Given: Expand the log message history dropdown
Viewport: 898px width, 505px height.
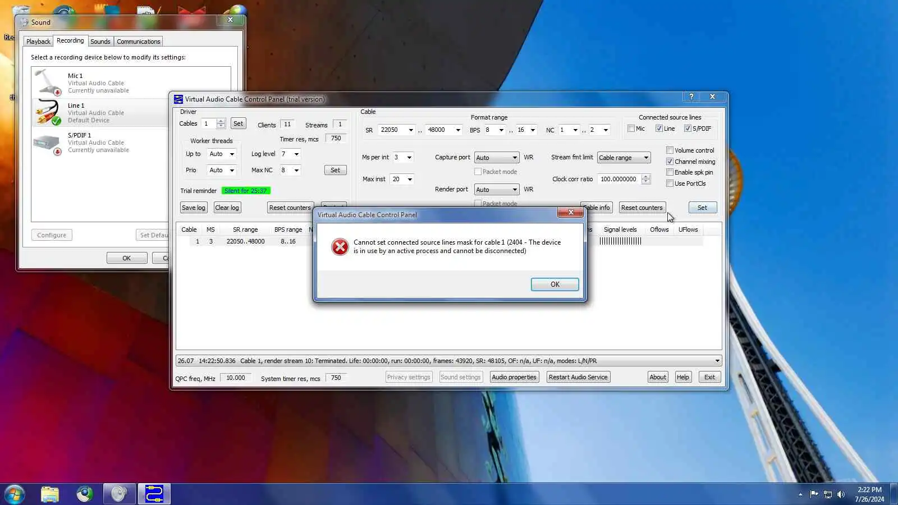Looking at the screenshot, I should point(717,361).
